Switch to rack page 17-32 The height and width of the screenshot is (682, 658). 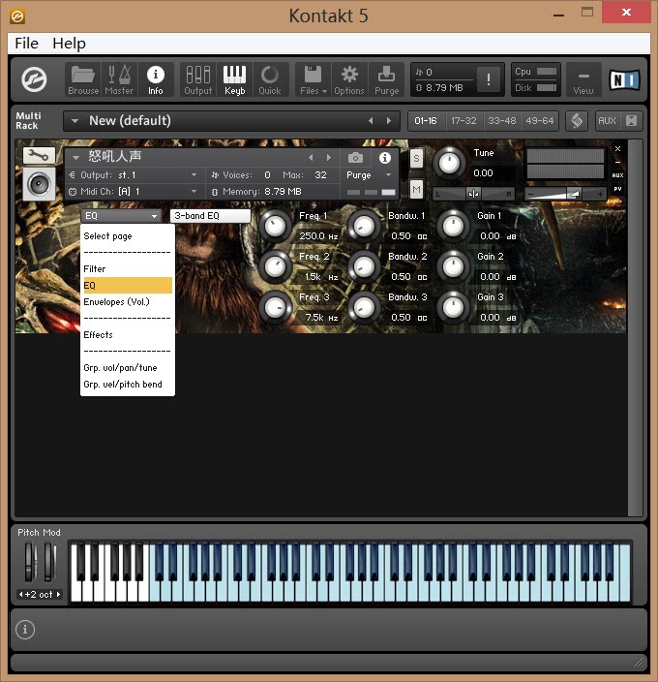[x=464, y=121]
